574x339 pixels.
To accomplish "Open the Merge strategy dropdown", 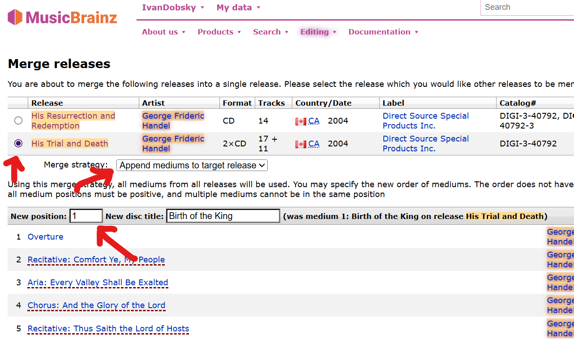I will (192, 165).
